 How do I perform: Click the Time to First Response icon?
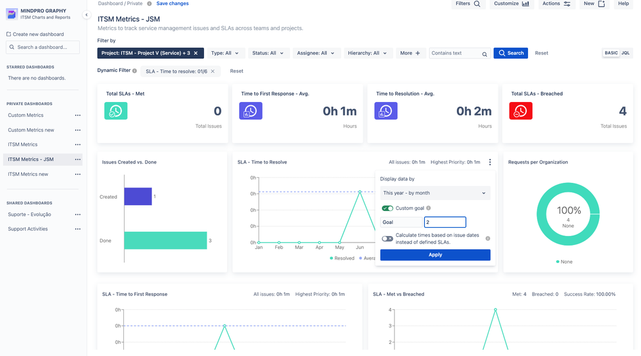coord(251,111)
